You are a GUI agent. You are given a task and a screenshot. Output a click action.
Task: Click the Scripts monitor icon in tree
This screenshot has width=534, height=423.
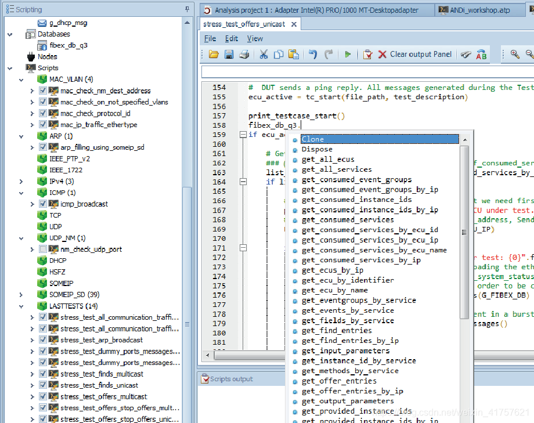pyautogui.click(x=31, y=68)
